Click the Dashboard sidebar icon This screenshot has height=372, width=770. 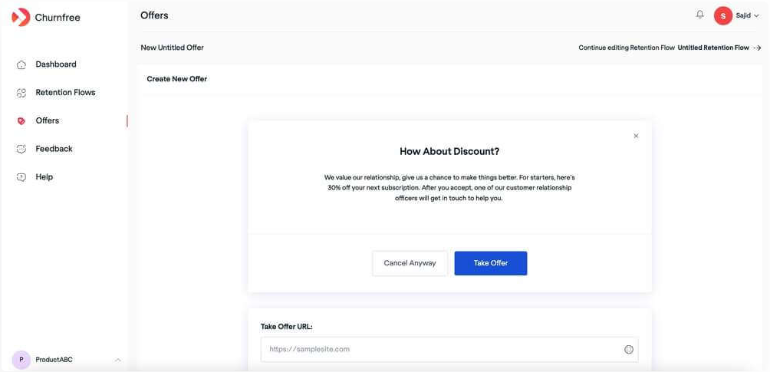(21, 65)
